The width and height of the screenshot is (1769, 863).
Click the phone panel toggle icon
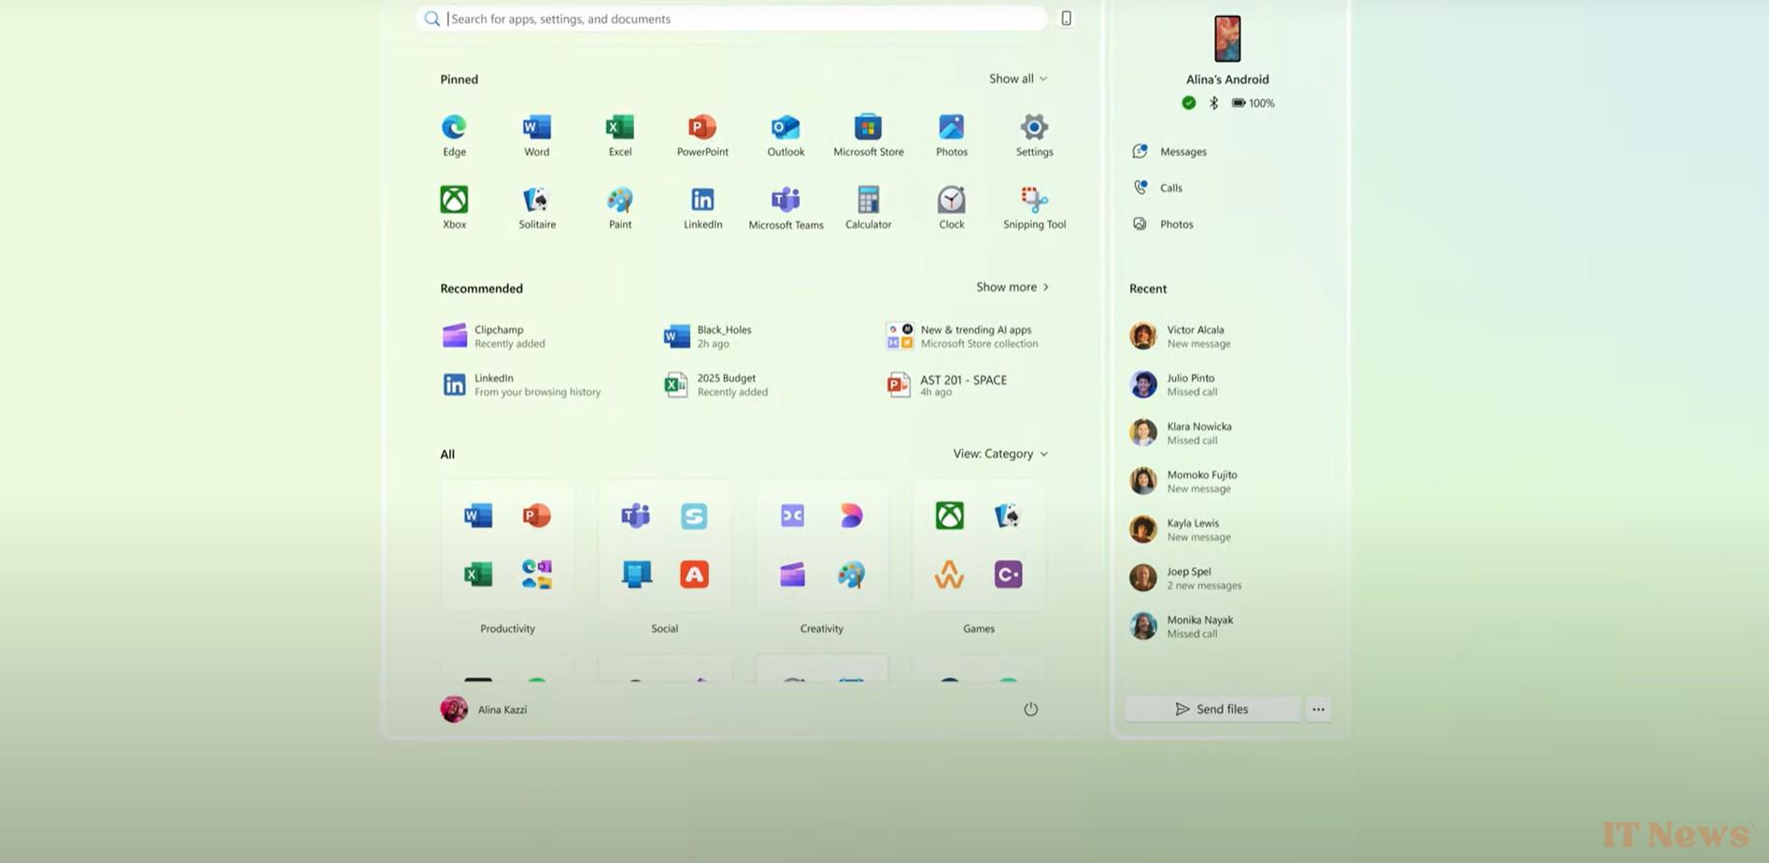click(x=1066, y=18)
